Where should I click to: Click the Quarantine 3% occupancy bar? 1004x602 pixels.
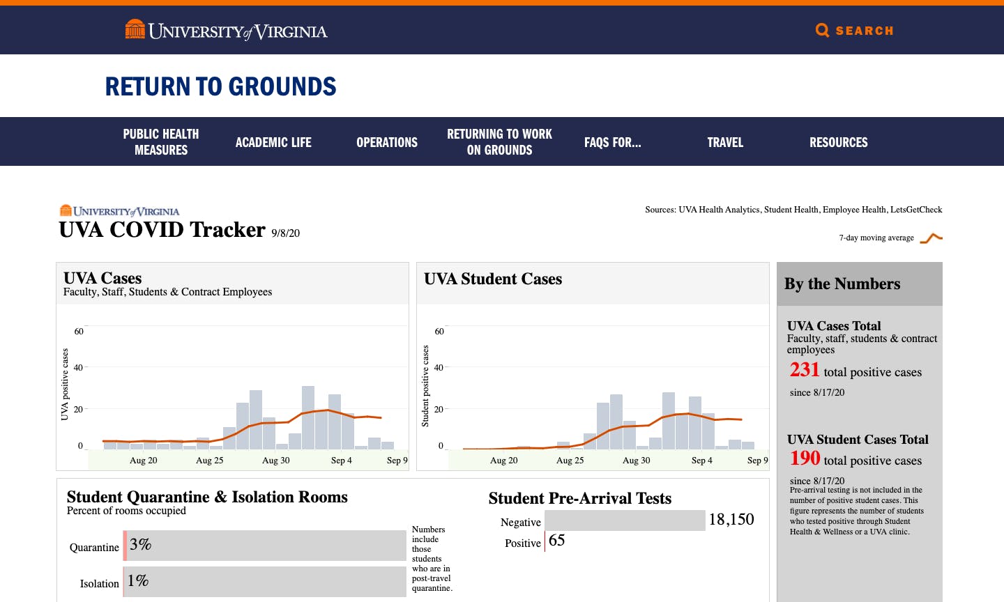[x=265, y=546]
